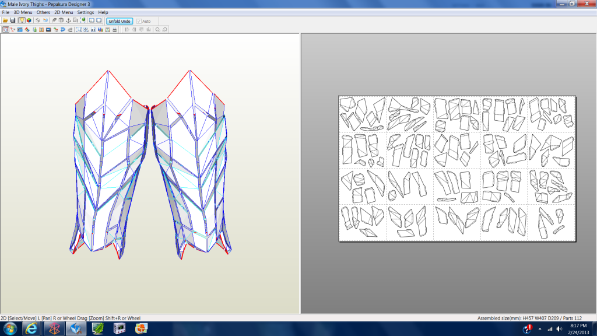Click the box with red arrow icon
The width and height of the screenshot is (597, 336).
55,29
